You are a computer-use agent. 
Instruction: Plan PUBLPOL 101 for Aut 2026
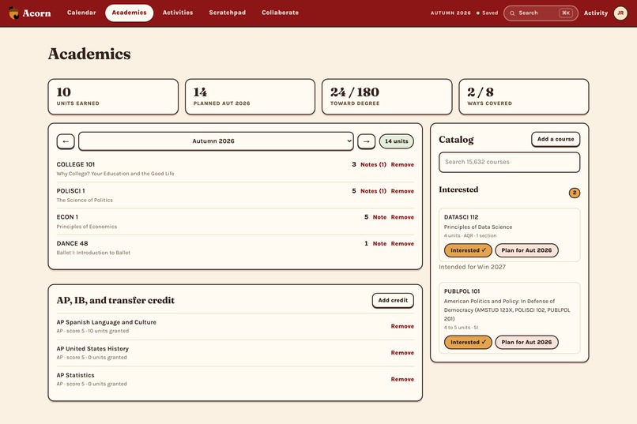click(526, 342)
